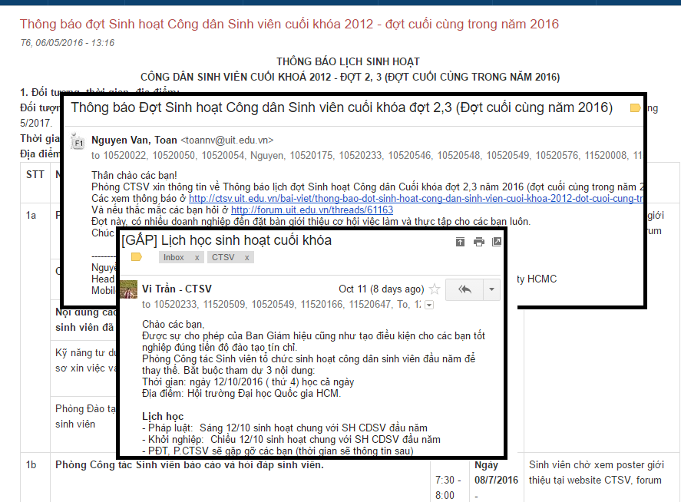Click yellow importance marker beside Thông báo subject

click(635, 108)
